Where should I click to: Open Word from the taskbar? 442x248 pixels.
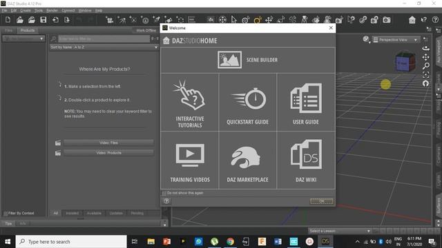click(278, 242)
